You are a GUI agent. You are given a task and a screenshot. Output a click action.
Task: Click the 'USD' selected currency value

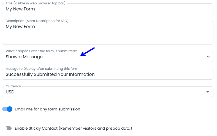pyautogui.click(x=10, y=92)
